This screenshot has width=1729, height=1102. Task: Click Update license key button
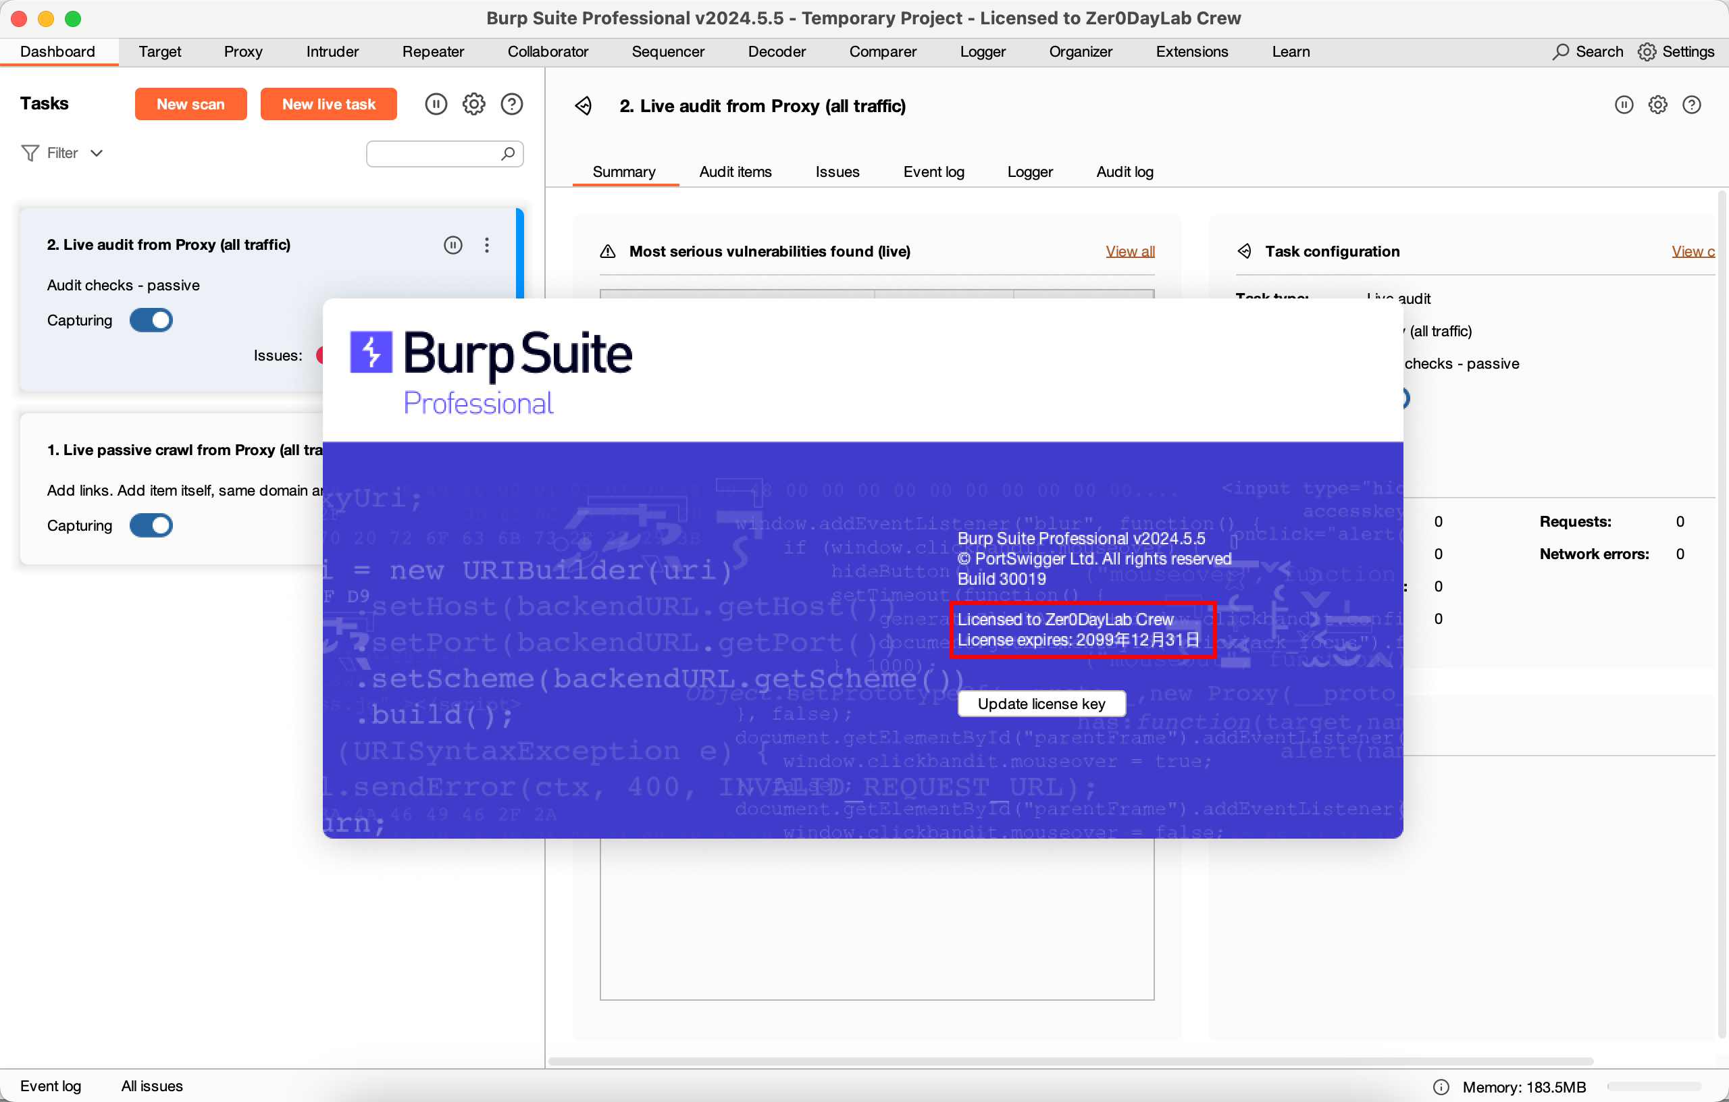[1041, 704]
